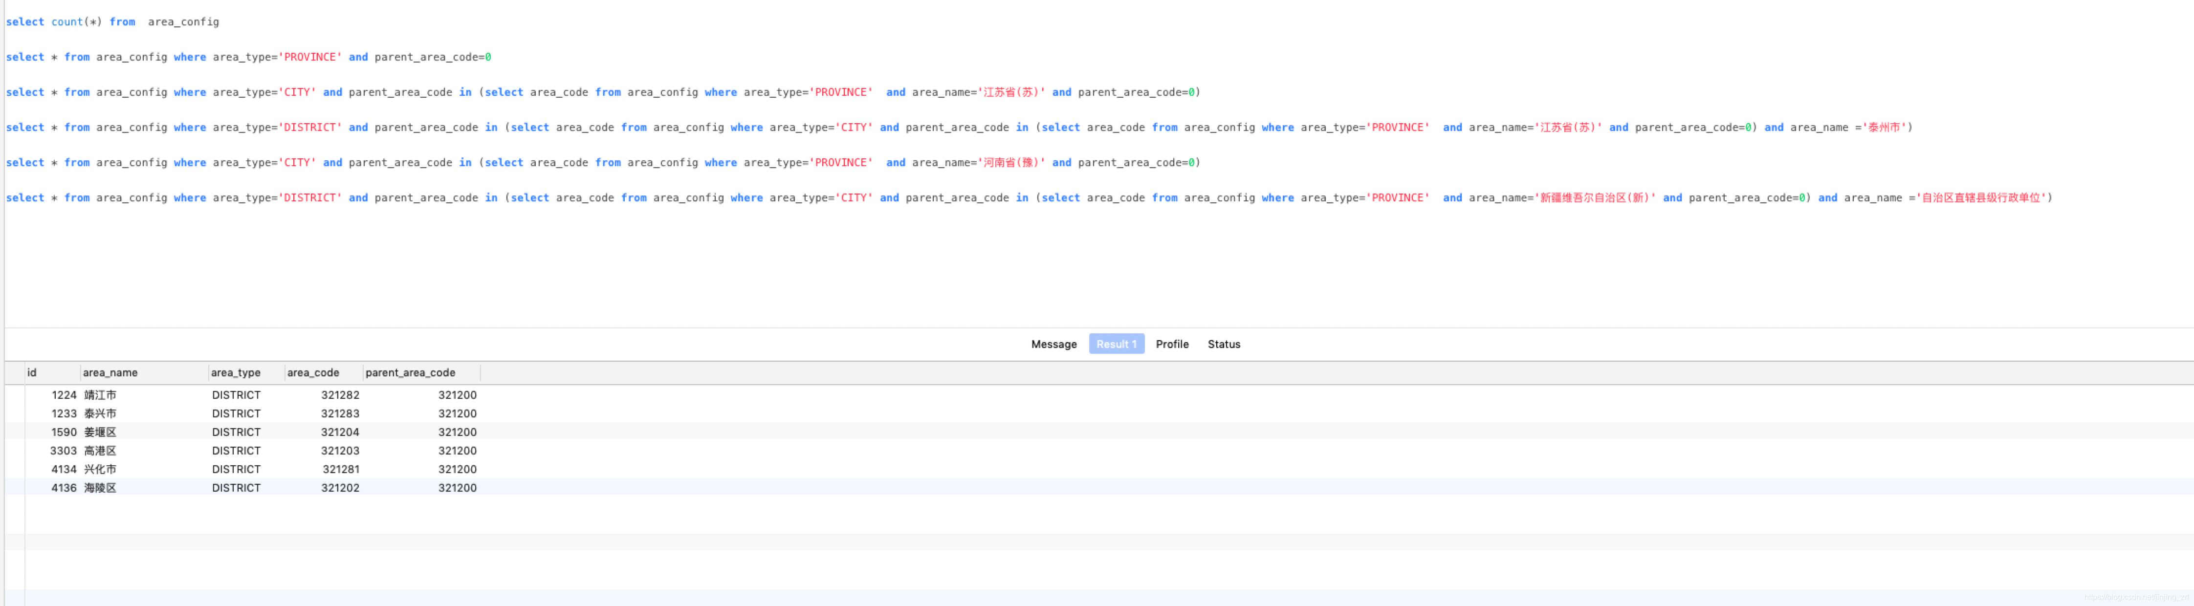The width and height of the screenshot is (2194, 606).
Task: Select the row with id 1224
Action: pos(64,395)
